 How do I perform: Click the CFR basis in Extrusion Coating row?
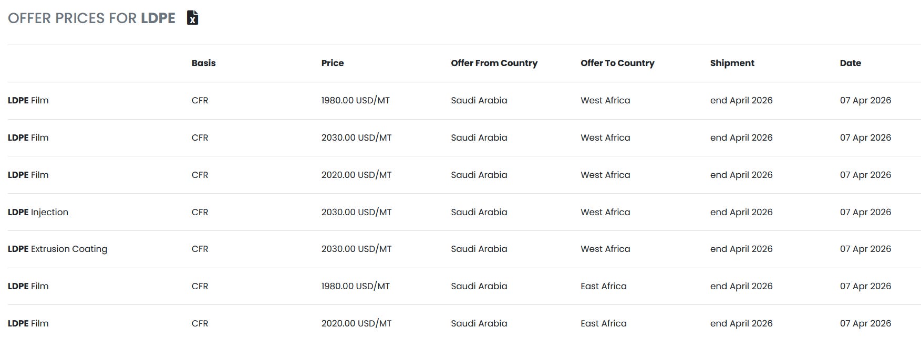[x=200, y=249]
